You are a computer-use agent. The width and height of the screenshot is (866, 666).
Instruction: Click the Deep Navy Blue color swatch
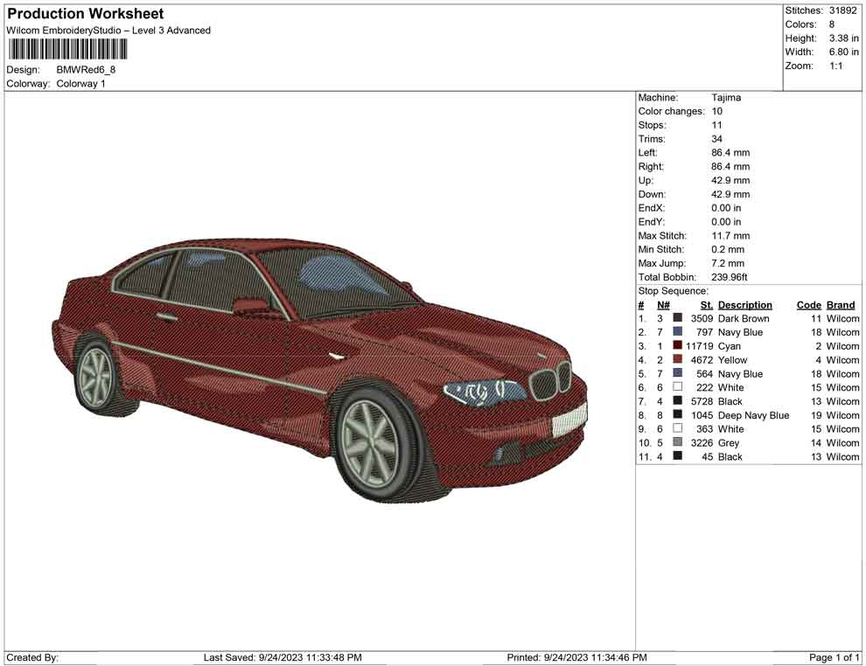coord(677,414)
